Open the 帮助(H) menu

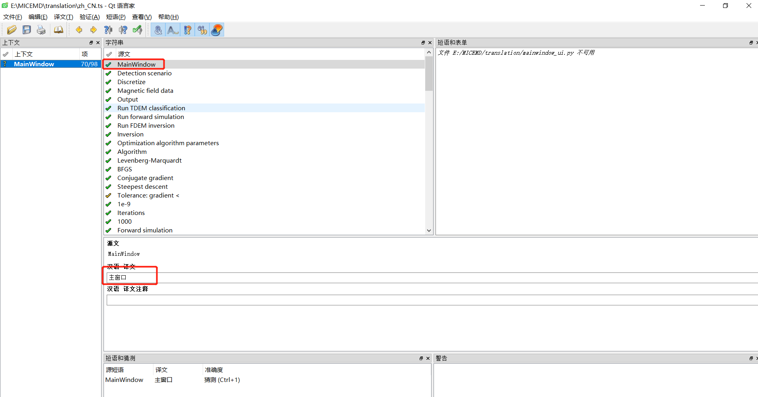(x=169, y=17)
